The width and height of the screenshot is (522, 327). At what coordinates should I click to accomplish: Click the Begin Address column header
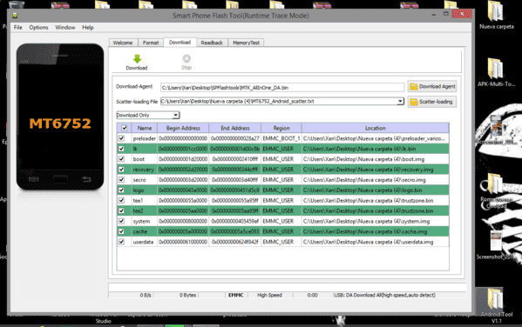pos(183,128)
